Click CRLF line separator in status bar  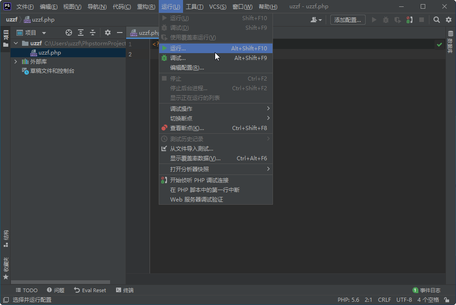(x=384, y=300)
